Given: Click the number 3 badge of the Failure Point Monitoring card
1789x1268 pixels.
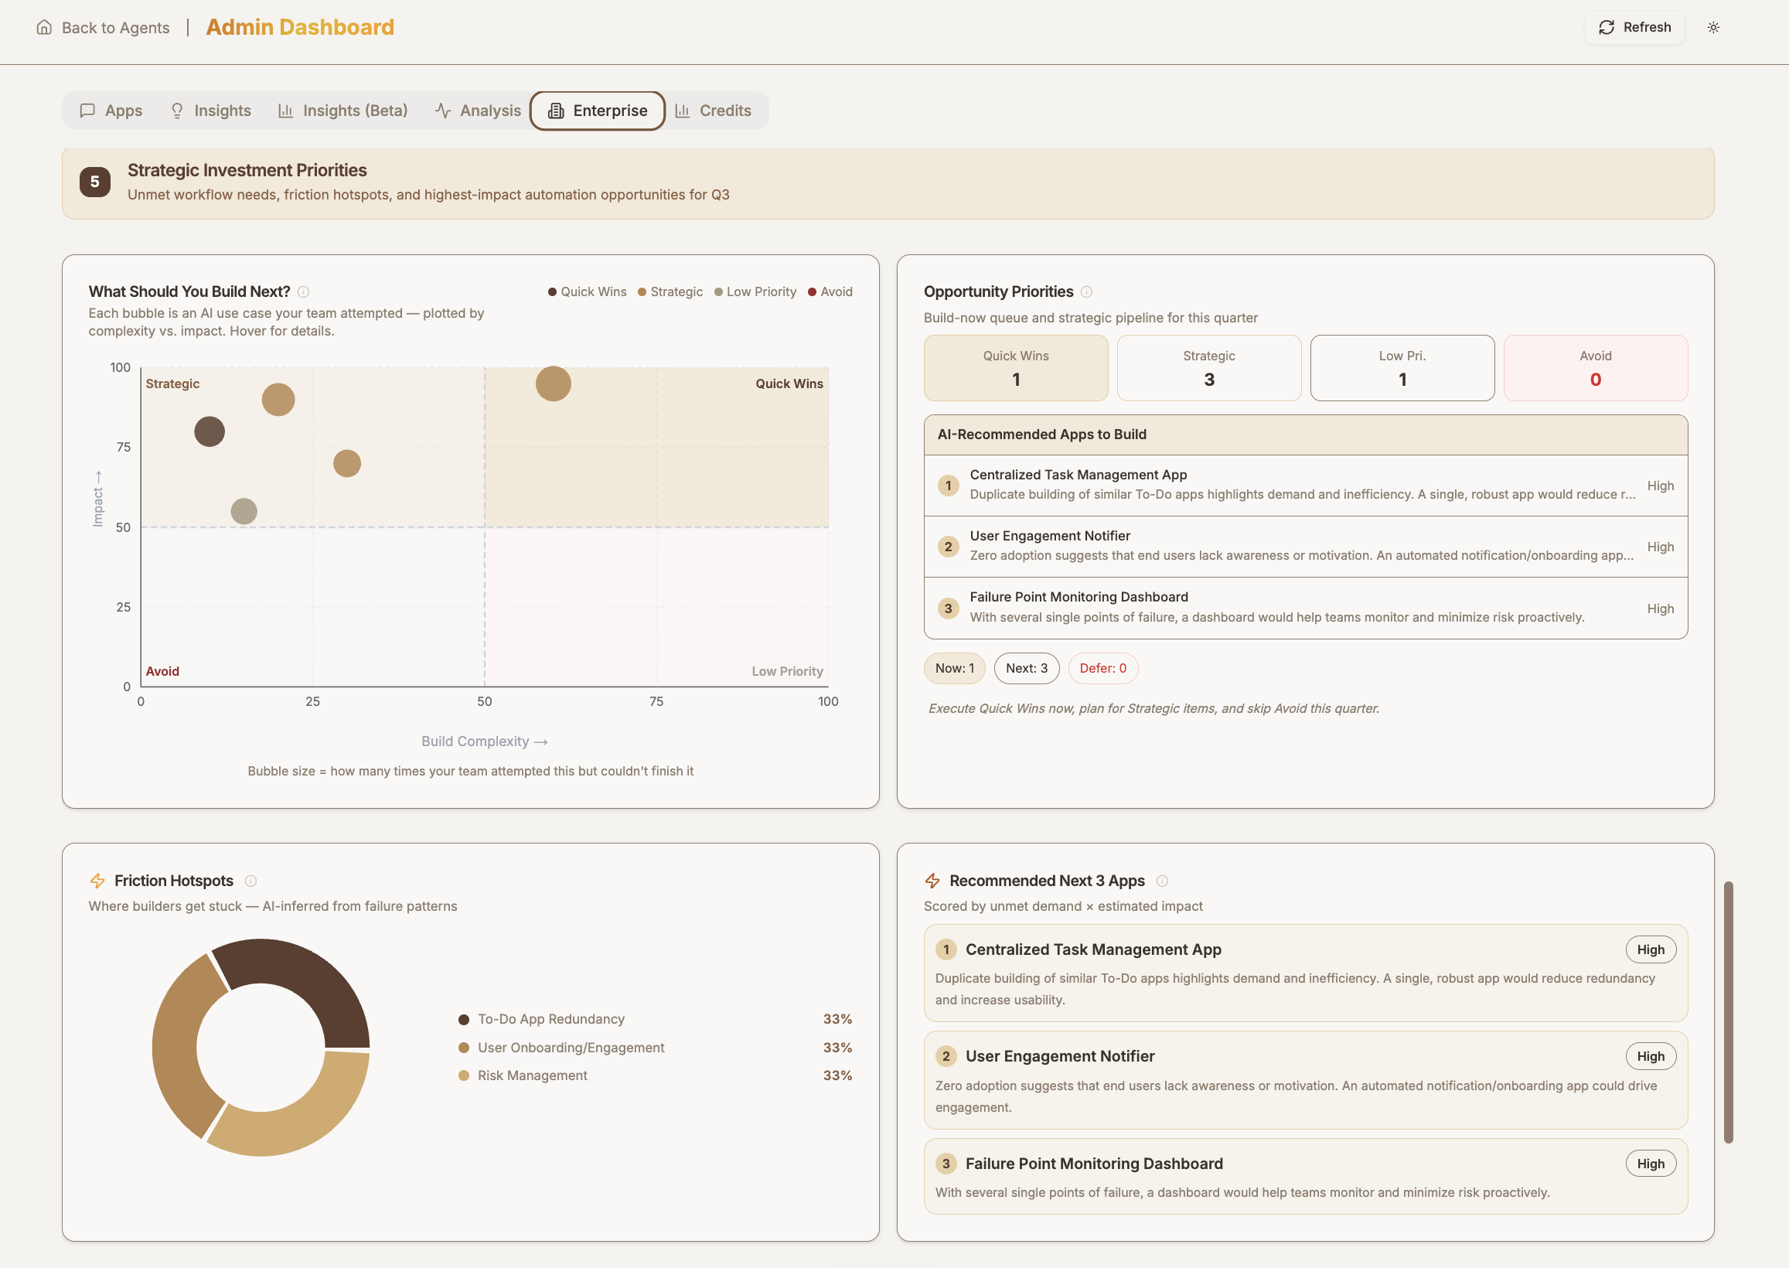Looking at the screenshot, I should [x=946, y=1164].
